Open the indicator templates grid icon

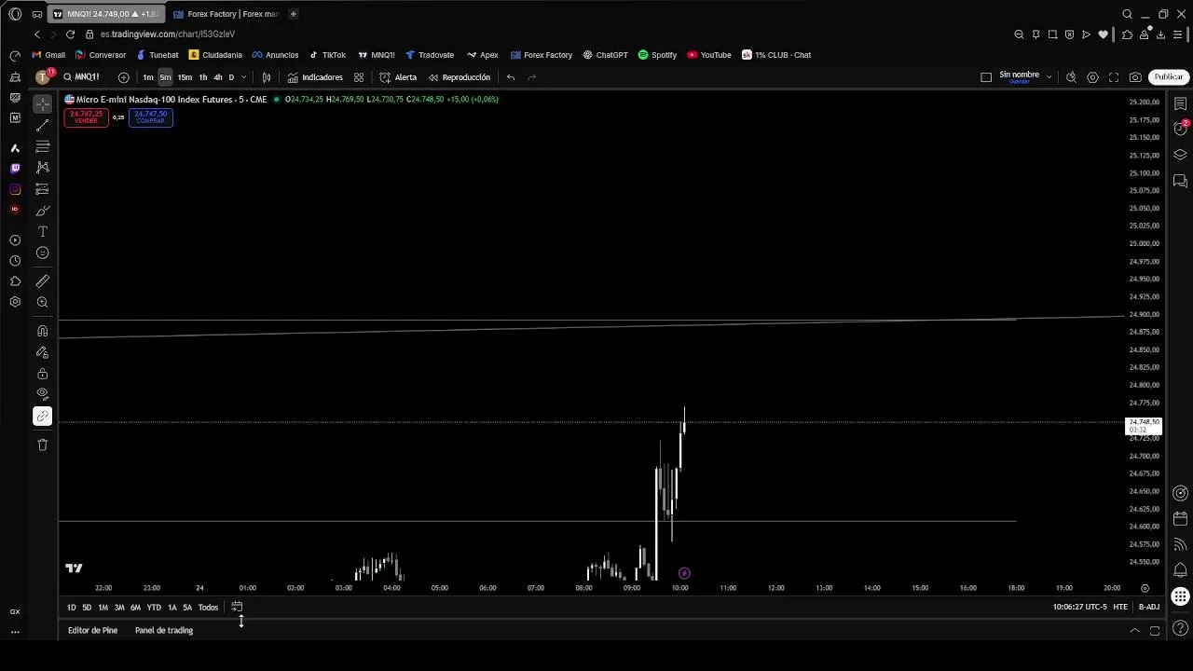[x=359, y=77]
